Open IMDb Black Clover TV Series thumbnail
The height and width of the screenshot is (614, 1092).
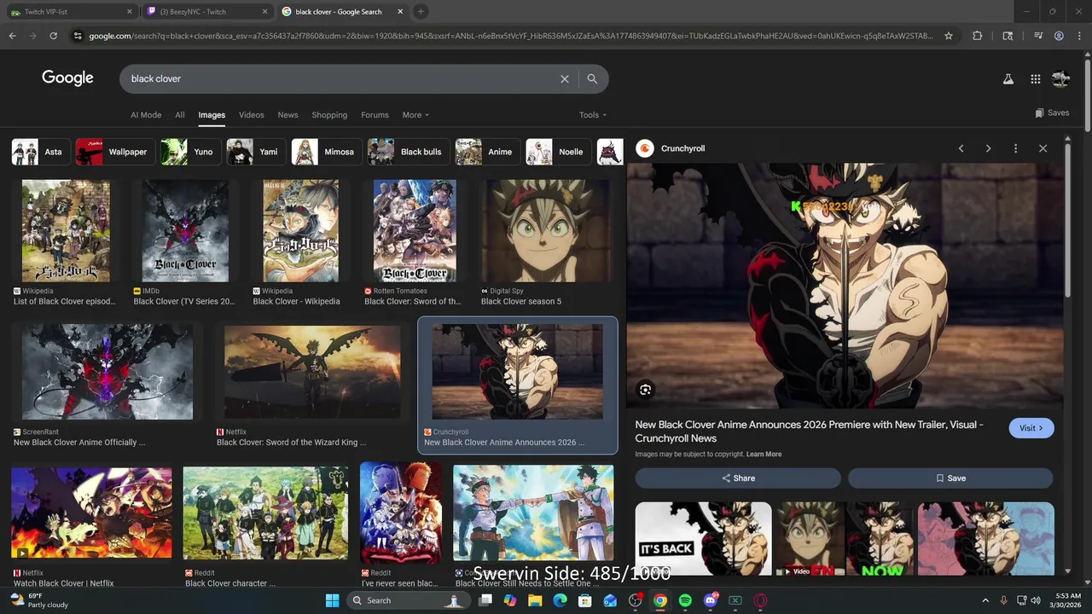click(185, 230)
